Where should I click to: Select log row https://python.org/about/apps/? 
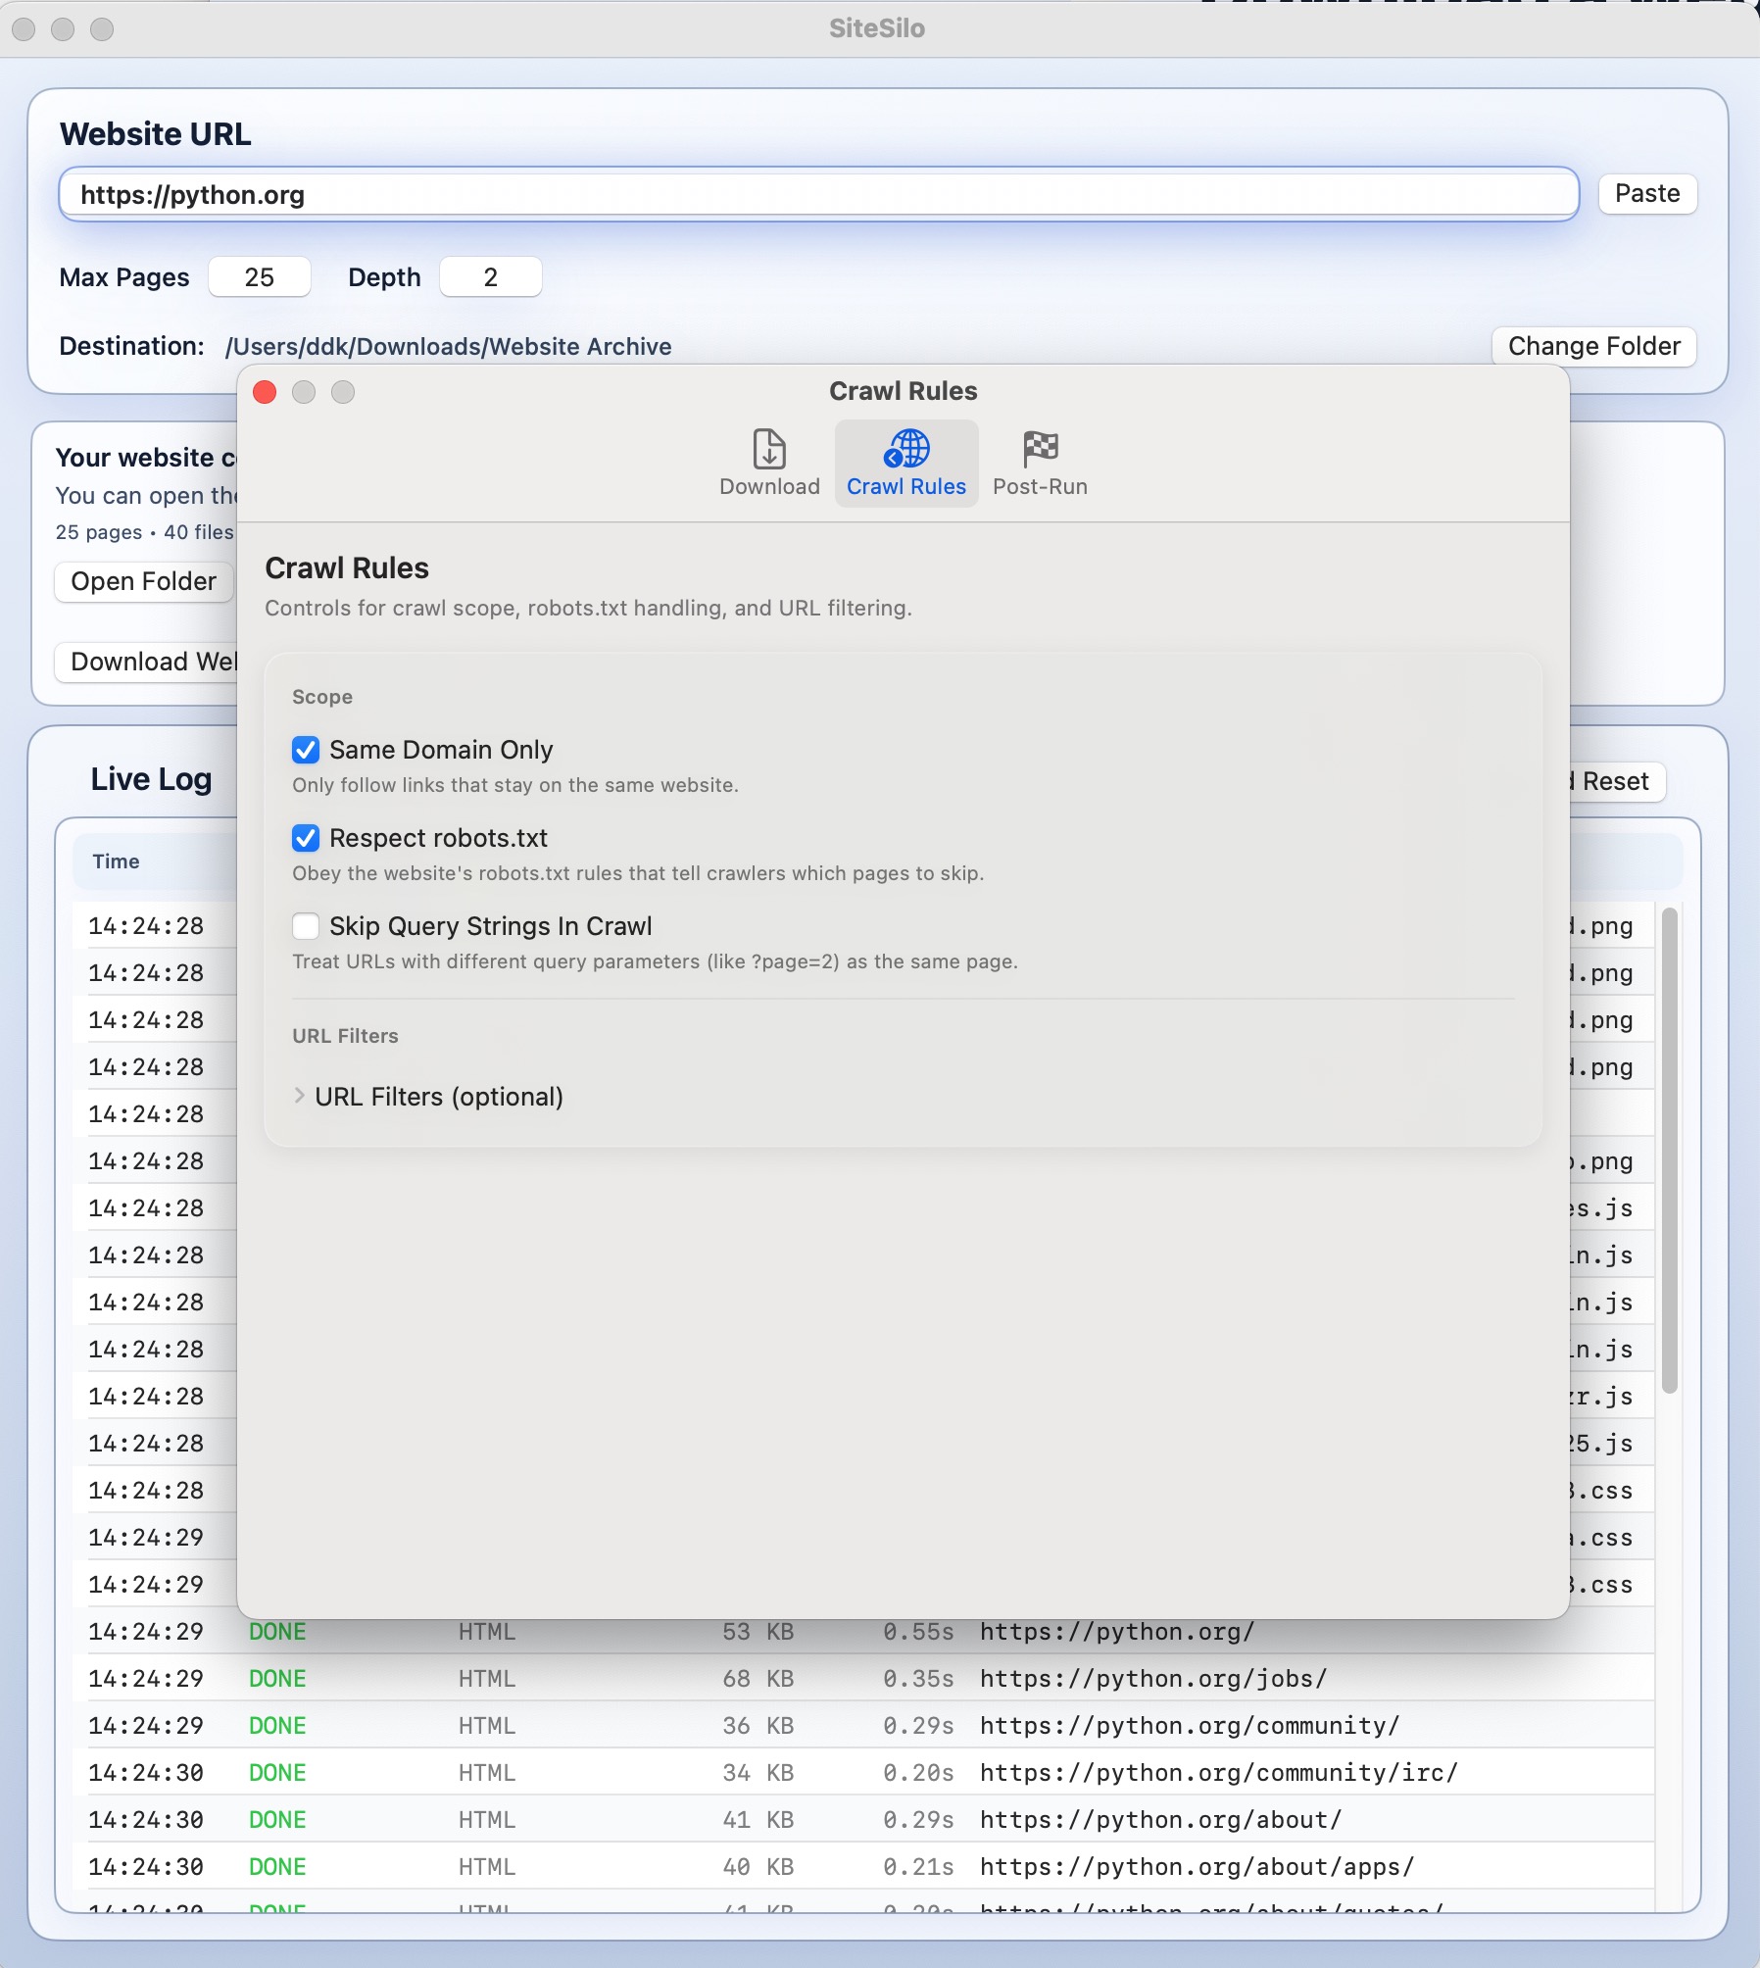863,1866
